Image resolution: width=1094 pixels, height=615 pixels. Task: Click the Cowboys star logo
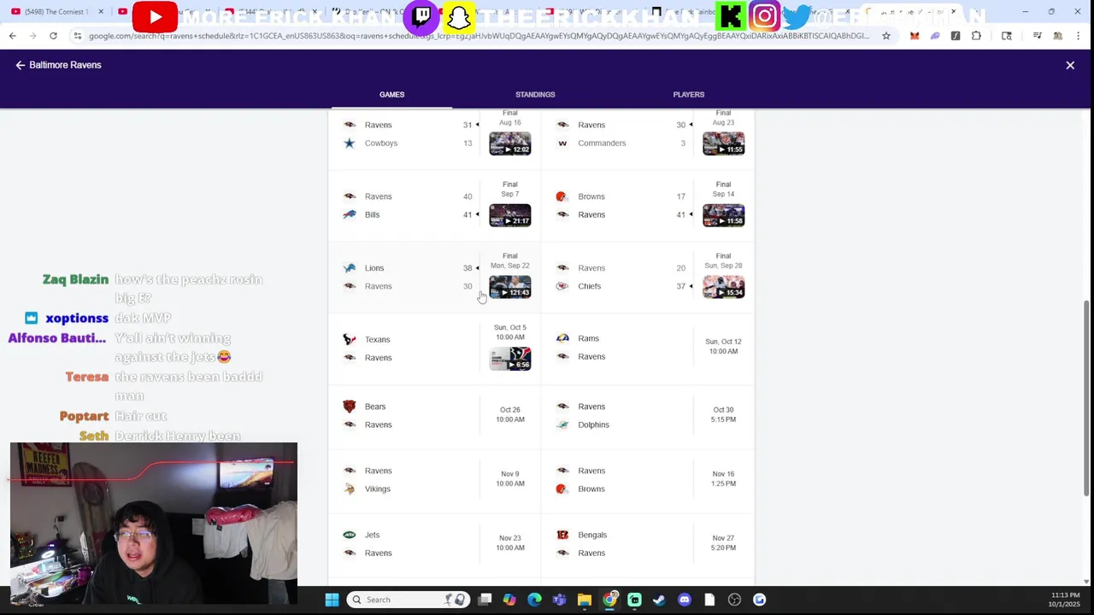349,143
